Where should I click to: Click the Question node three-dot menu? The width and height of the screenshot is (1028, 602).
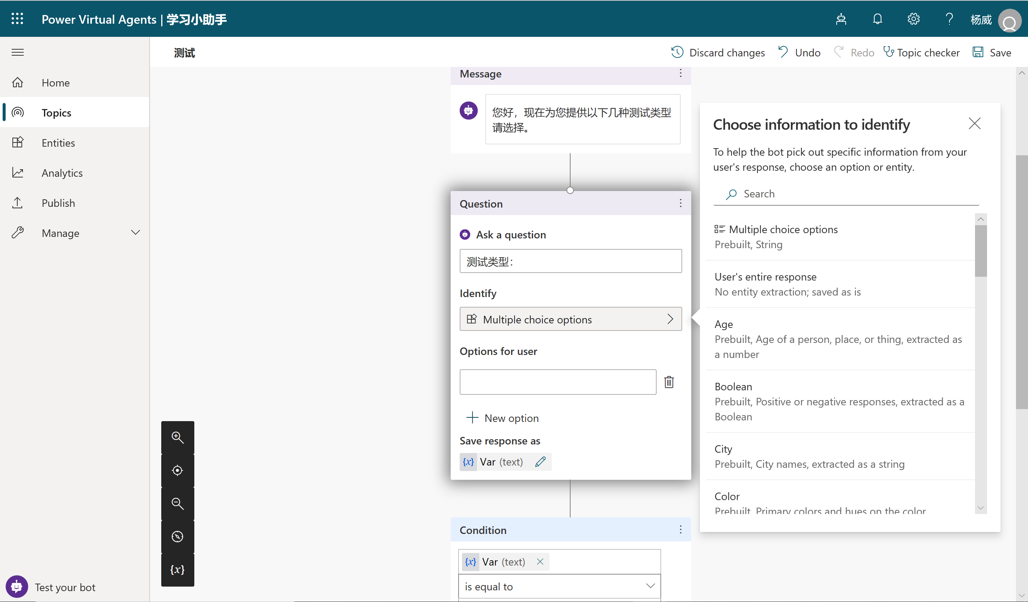point(680,203)
